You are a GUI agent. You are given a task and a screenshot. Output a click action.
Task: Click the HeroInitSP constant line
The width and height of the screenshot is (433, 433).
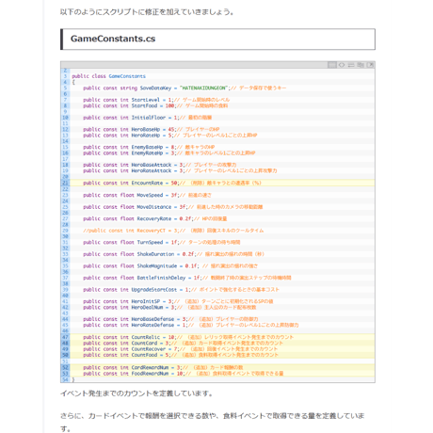click(178, 301)
